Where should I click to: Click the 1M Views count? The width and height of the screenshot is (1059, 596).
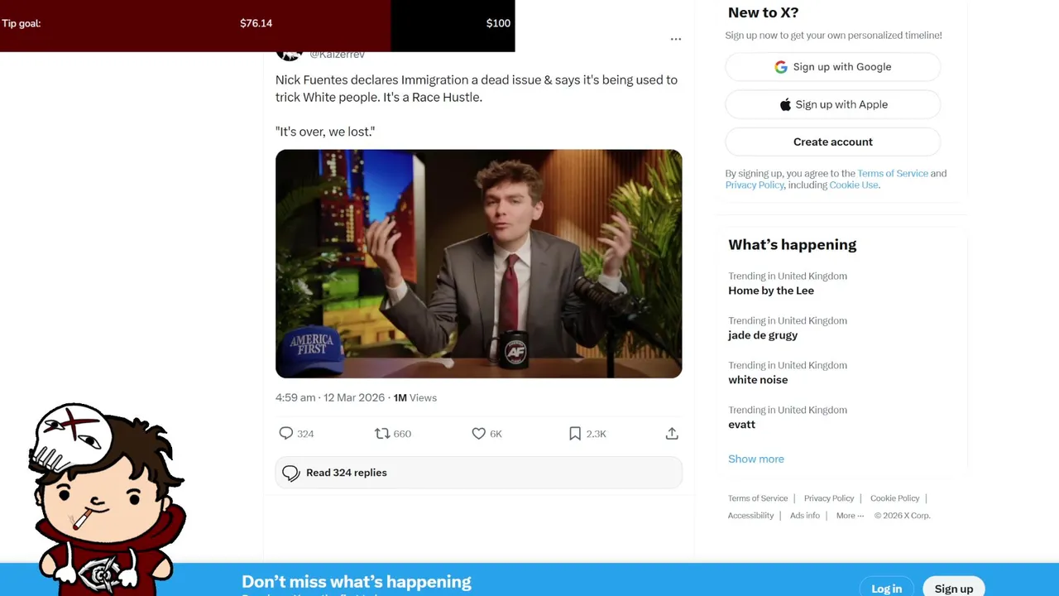point(415,397)
